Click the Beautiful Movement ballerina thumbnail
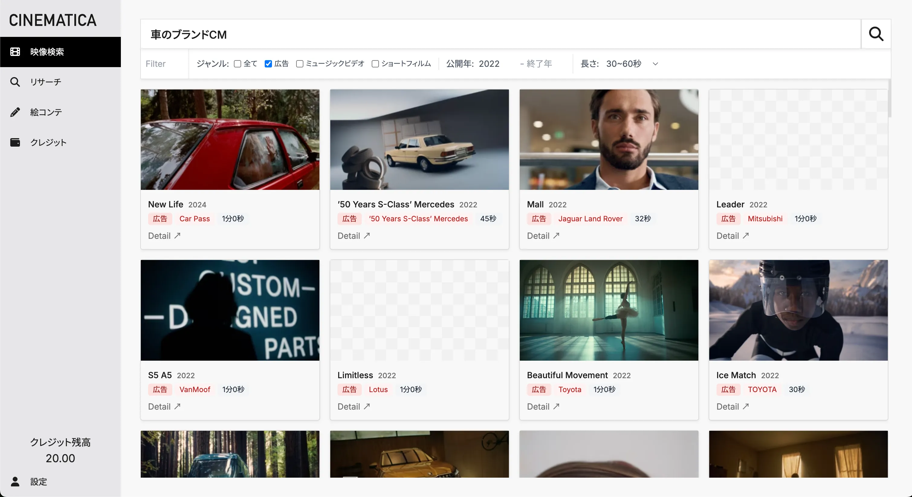The width and height of the screenshot is (912, 497). click(x=609, y=310)
